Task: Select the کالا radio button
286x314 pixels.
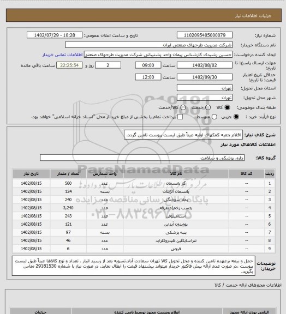Action: 227,107
